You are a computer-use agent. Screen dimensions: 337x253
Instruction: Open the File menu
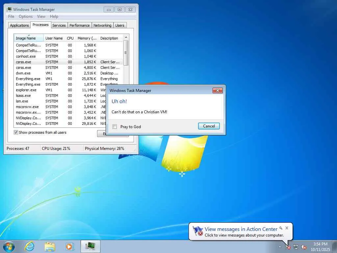11,16
